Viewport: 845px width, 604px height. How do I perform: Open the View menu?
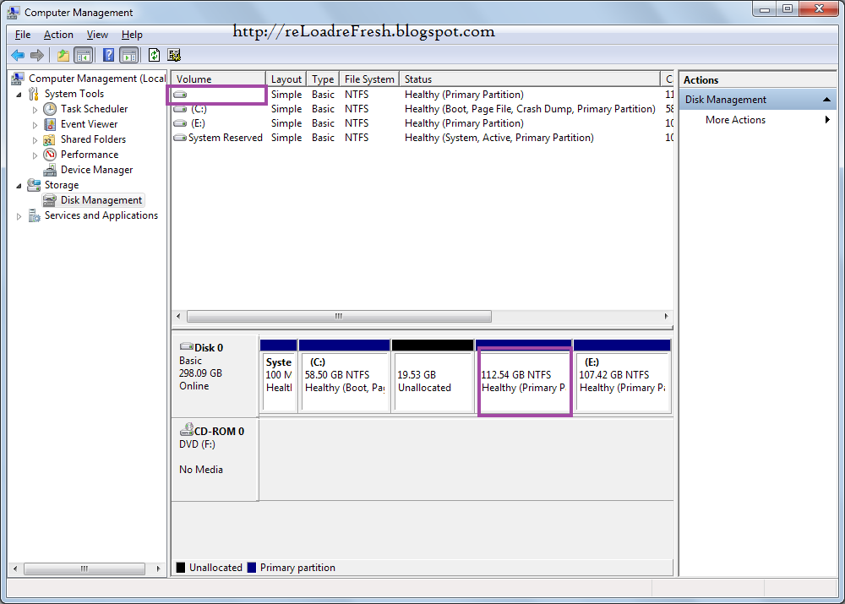[97, 35]
